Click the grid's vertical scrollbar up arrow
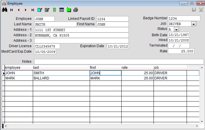The height and width of the screenshot is (130, 205). pos(202,68)
